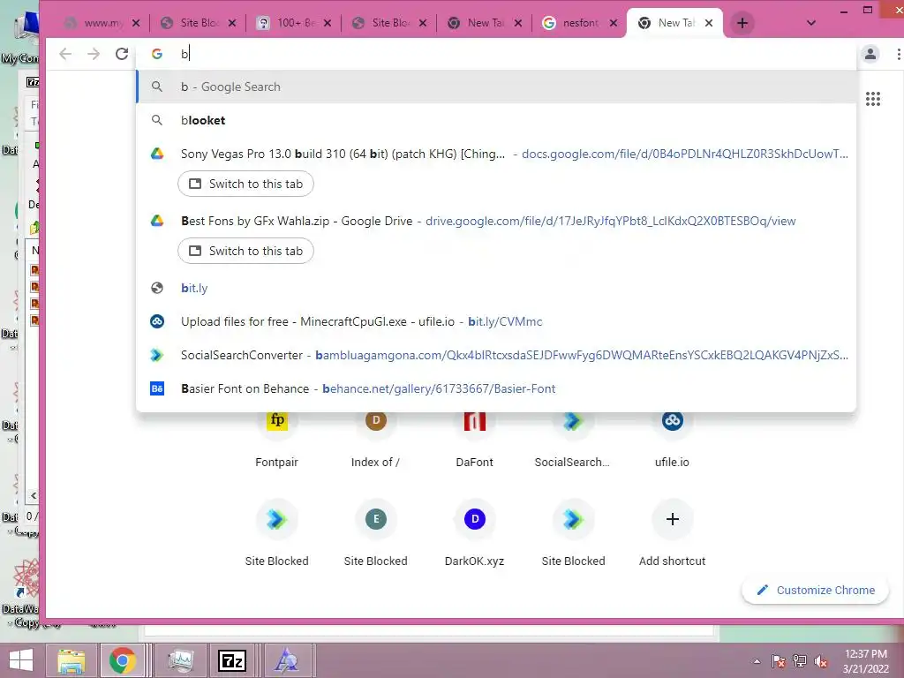Open the Google apps grid
The image size is (904, 678).
(x=873, y=99)
